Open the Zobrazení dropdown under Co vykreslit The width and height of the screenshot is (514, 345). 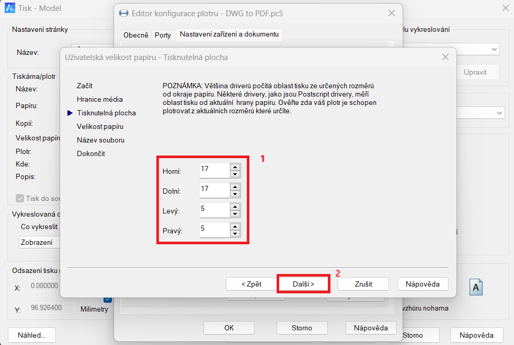pos(40,242)
